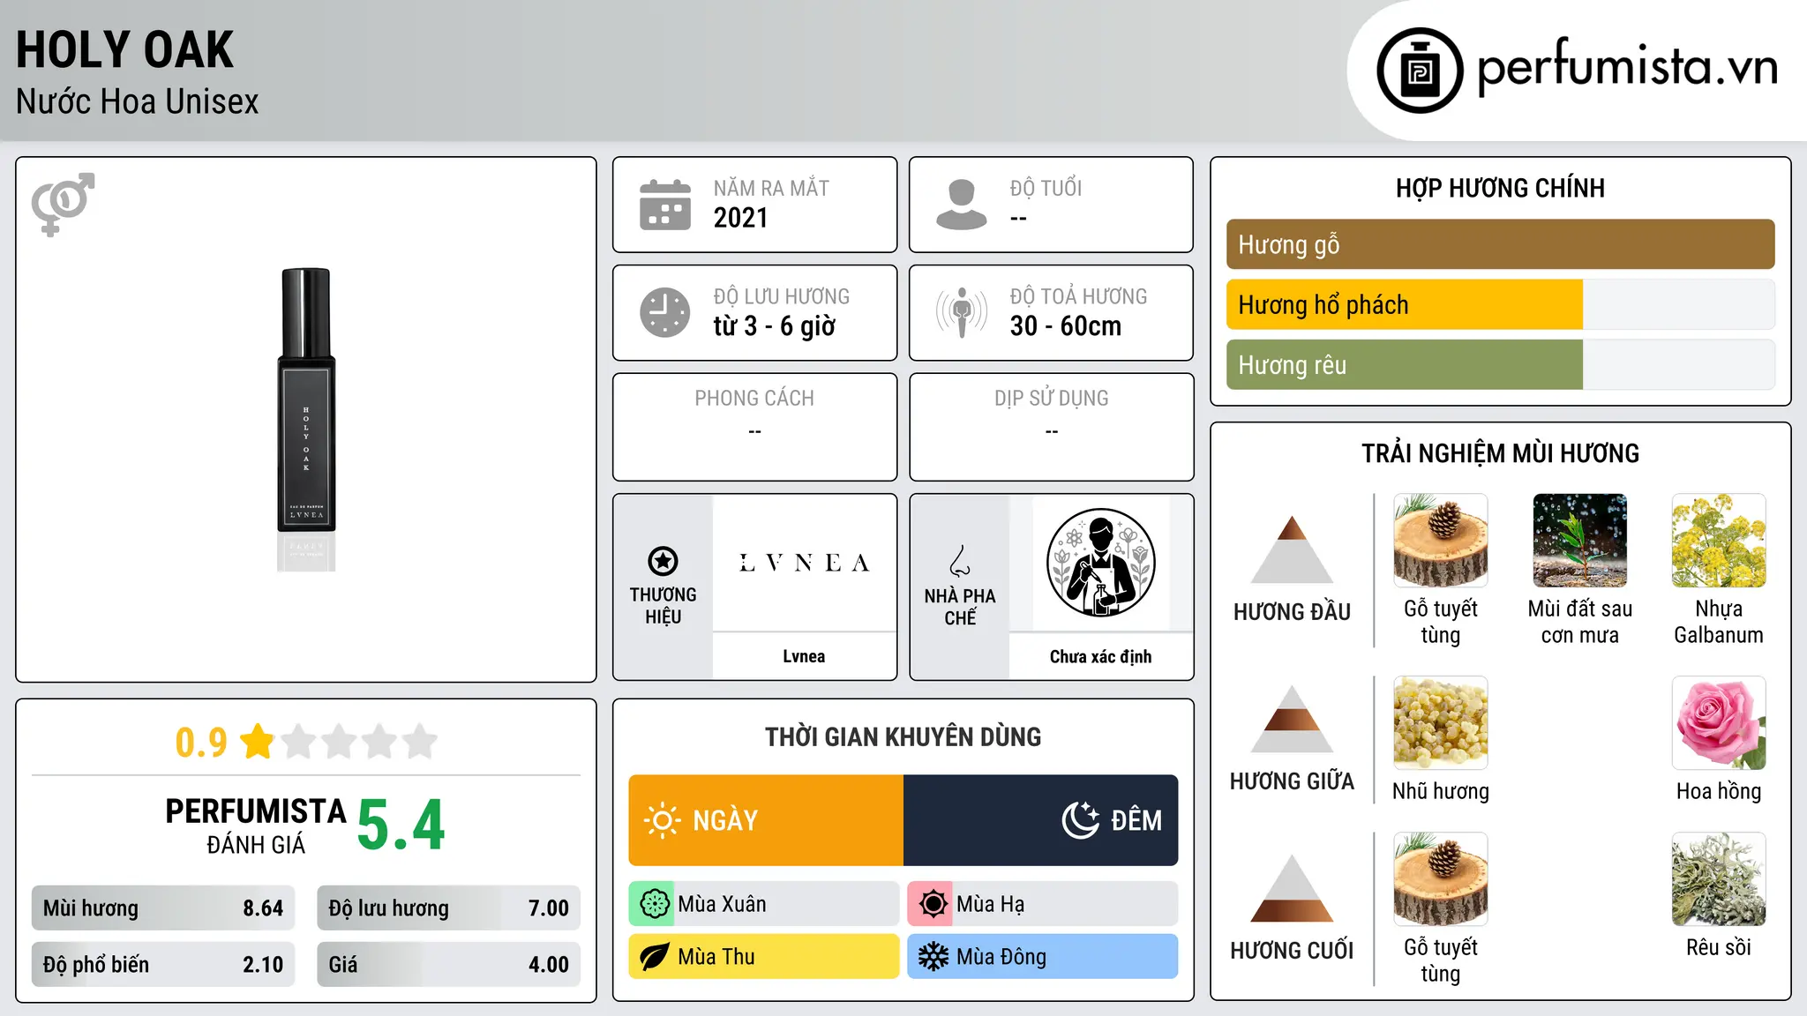Click the star badge icon above Thương hiệu
Screen dimensions: 1807x1016
663,561
